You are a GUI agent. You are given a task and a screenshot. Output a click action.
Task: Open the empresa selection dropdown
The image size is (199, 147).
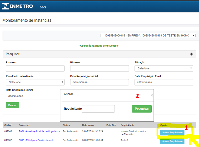(148, 36)
